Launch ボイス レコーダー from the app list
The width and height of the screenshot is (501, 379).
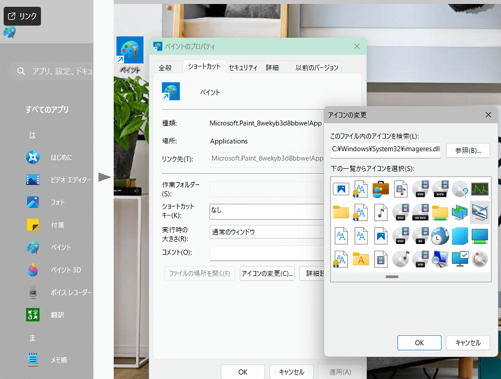60,292
